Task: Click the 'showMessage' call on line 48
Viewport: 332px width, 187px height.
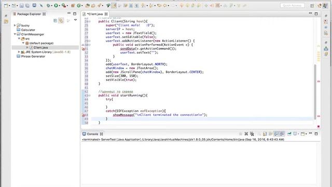Action: [x=123, y=115]
